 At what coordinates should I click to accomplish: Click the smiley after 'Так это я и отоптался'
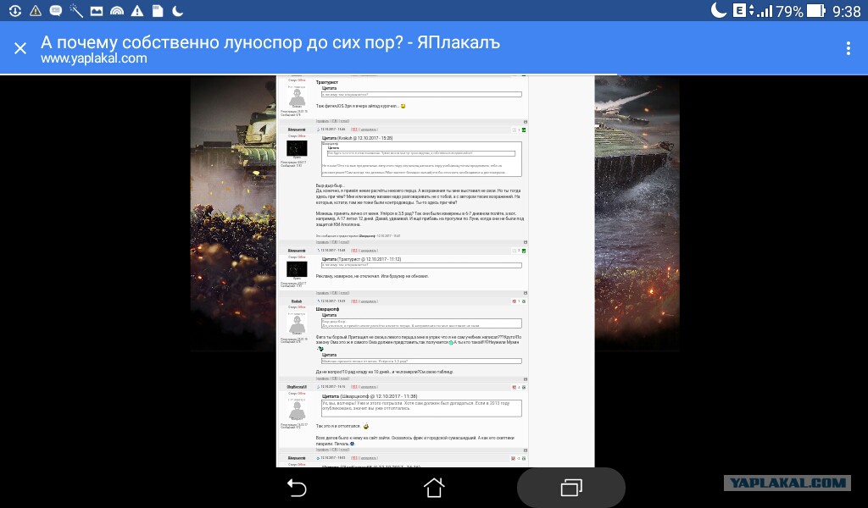[366, 426]
